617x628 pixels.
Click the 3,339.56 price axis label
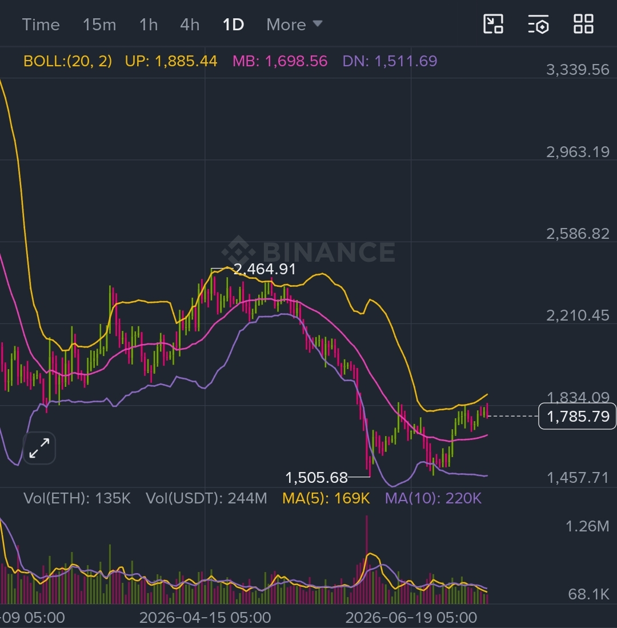(x=578, y=70)
